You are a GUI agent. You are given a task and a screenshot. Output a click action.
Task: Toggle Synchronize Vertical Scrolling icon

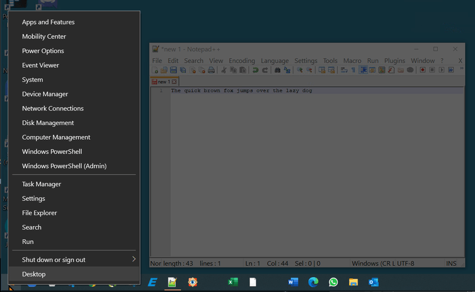(x=322, y=70)
